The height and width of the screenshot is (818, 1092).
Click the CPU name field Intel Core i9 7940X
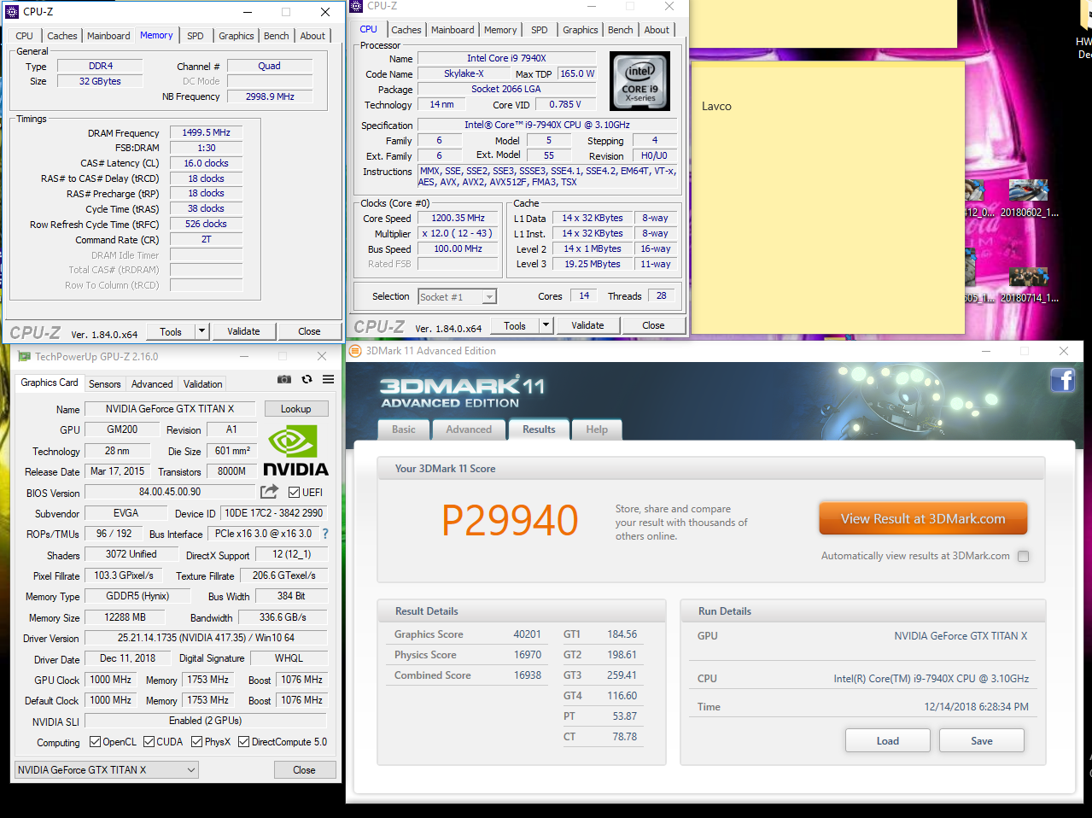click(x=506, y=58)
